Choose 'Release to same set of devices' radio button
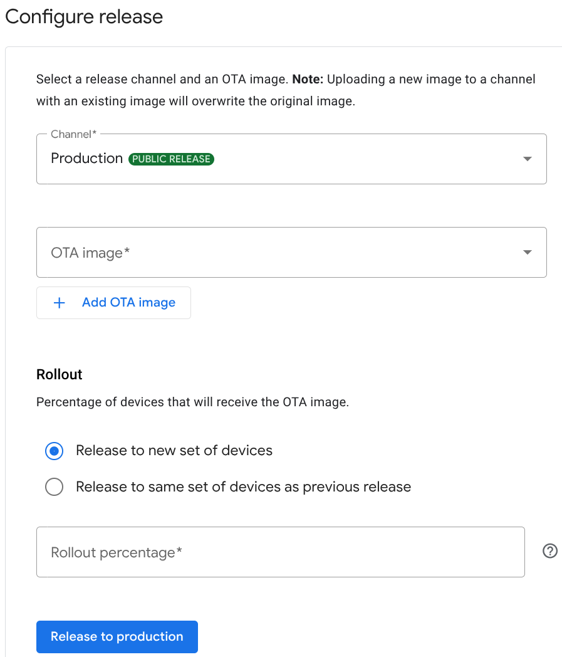562x657 pixels. coord(55,487)
